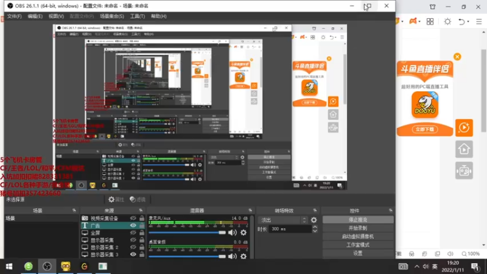Open the 淡出 transition dropdown
Viewport: 487px width, 274px height.
[283, 220]
